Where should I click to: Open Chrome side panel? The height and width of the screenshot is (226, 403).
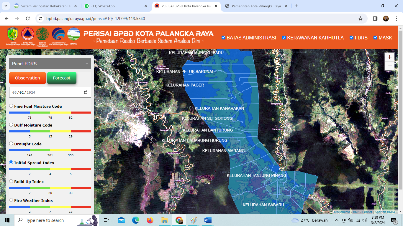coord(375,19)
